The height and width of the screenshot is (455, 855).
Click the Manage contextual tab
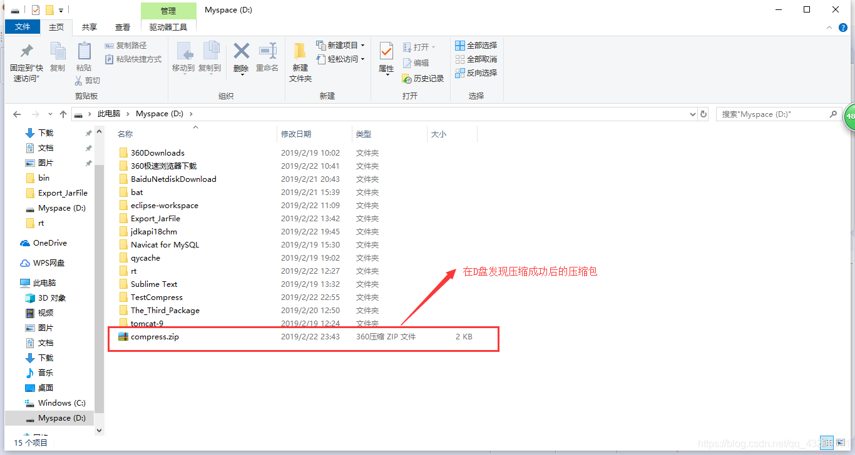[x=168, y=11]
